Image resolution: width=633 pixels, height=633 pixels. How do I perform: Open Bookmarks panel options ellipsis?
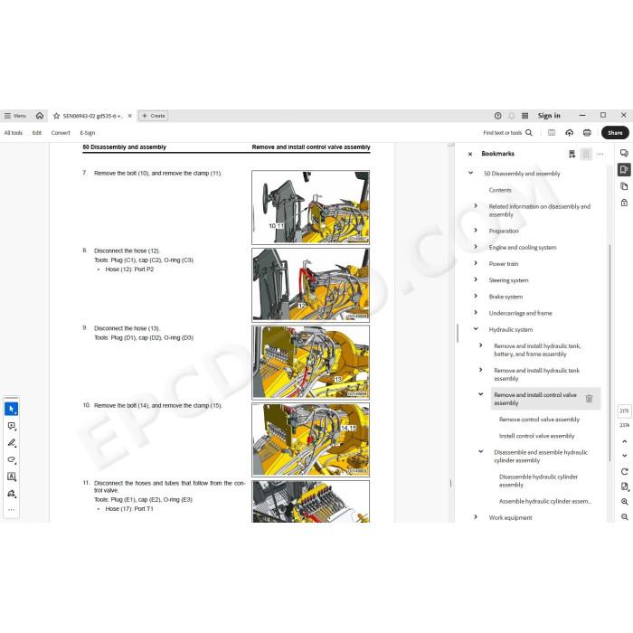[600, 154]
